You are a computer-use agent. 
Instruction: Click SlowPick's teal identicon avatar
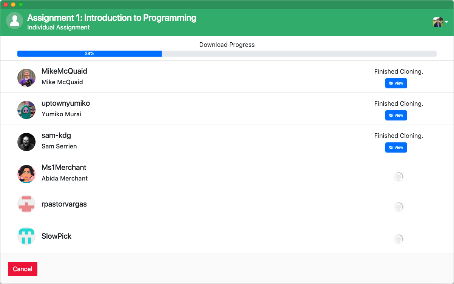[x=26, y=236]
